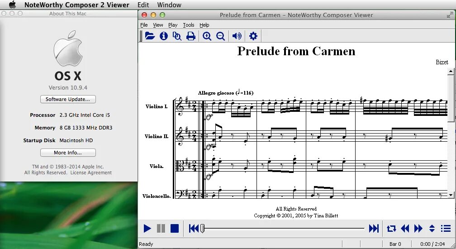Zoom in on the score
The width and height of the screenshot is (456, 249).
(207, 36)
